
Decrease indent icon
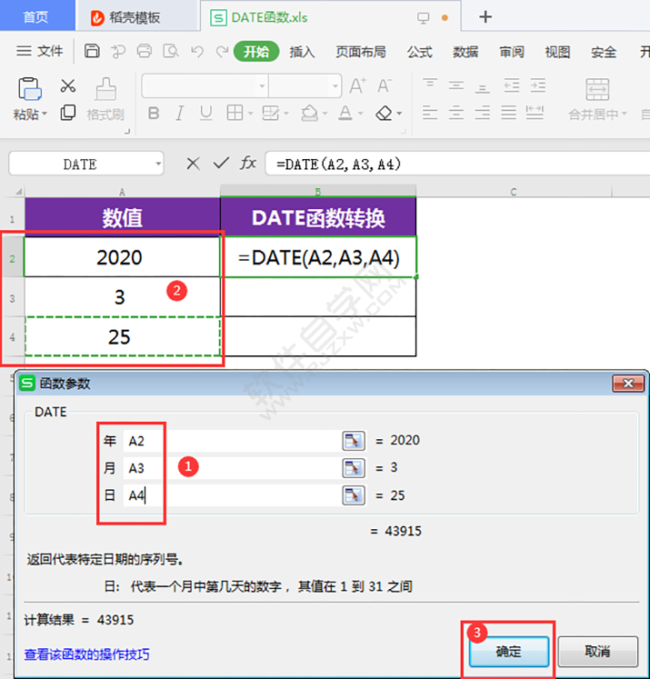(512, 85)
